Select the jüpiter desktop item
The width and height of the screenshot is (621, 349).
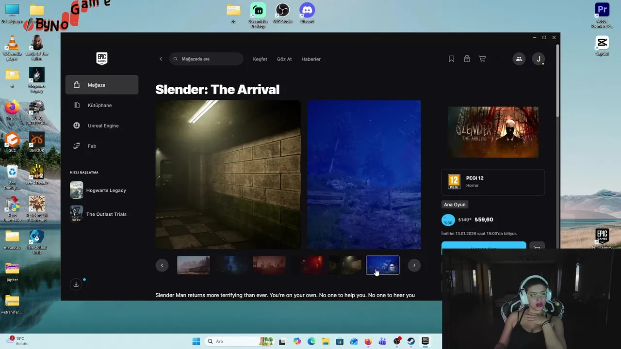click(12, 271)
